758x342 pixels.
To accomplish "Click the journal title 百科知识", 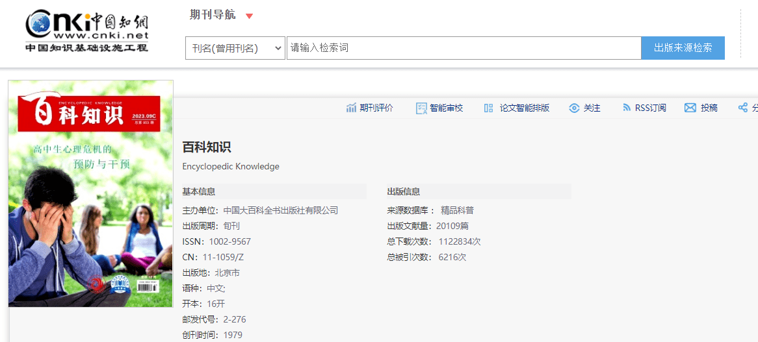I will click(207, 147).
